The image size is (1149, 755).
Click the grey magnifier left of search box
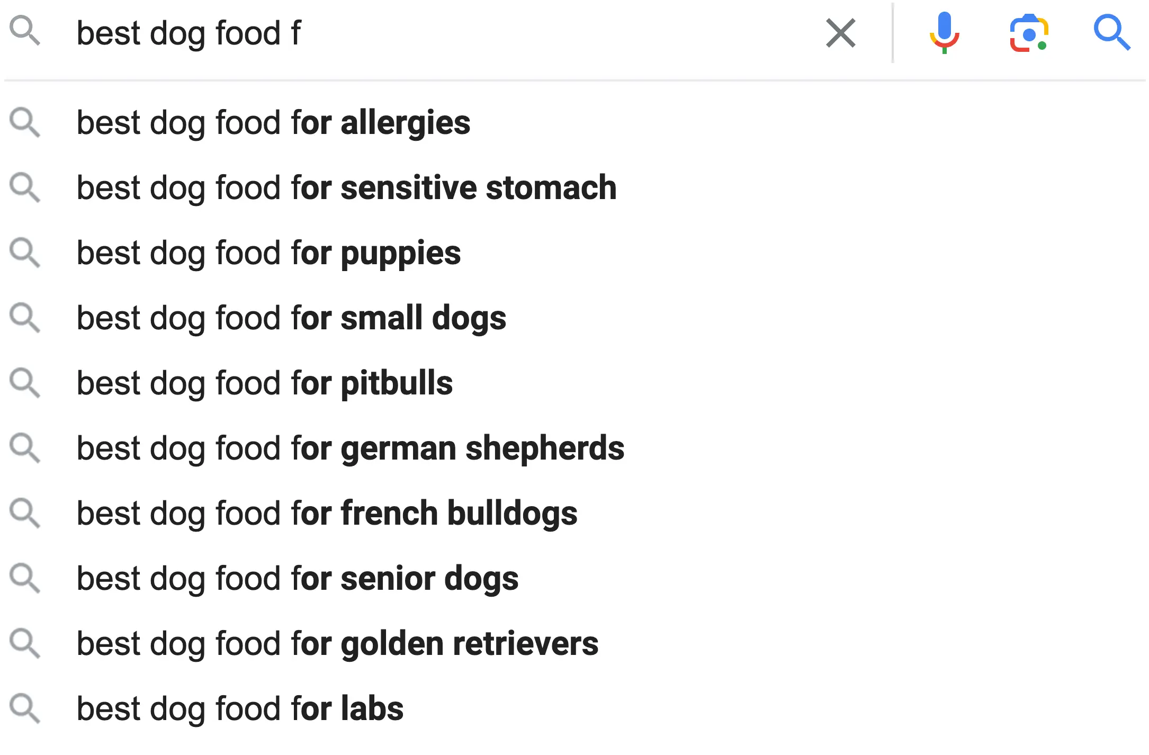click(x=24, y=31)
